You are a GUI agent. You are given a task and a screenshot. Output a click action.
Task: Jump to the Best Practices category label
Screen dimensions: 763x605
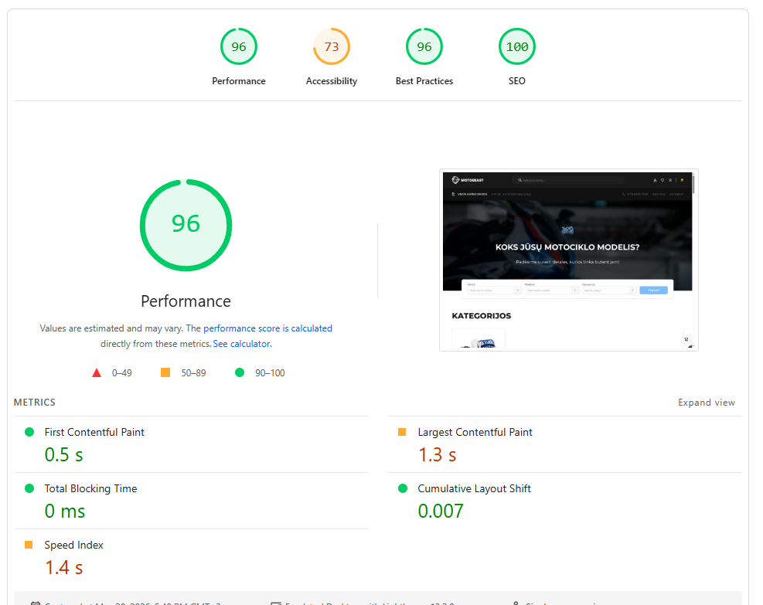[x=424, y=81]
